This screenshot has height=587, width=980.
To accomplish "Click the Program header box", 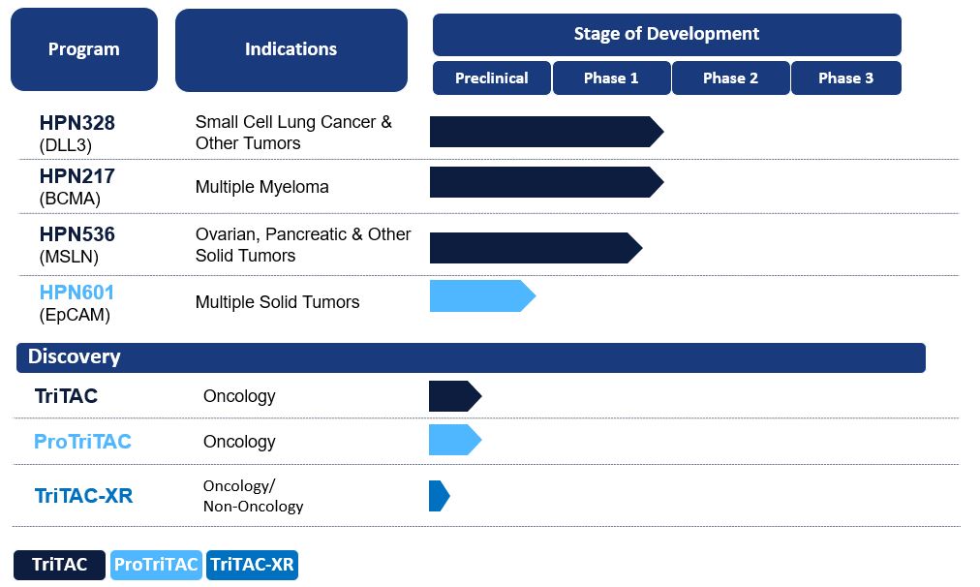I will pyautogui.click(x=84, y=49).
